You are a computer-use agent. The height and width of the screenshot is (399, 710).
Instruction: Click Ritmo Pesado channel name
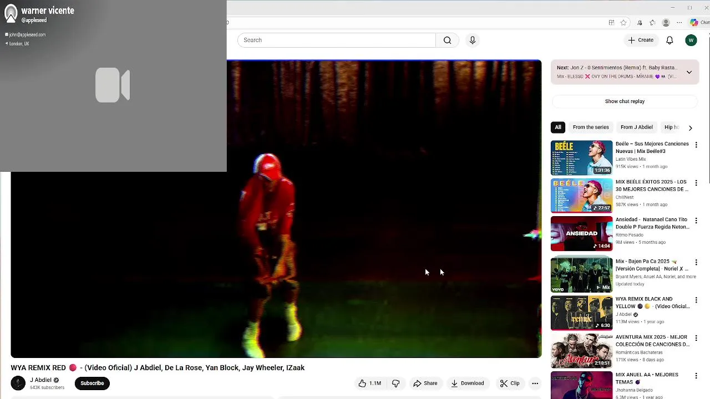(x=629, y=235)
